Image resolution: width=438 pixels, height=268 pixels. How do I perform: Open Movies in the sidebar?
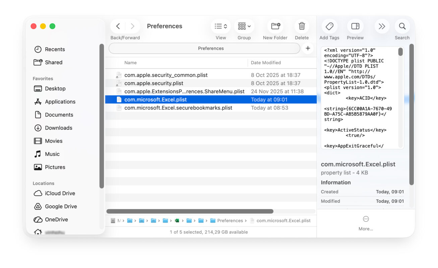coord(54,141)
